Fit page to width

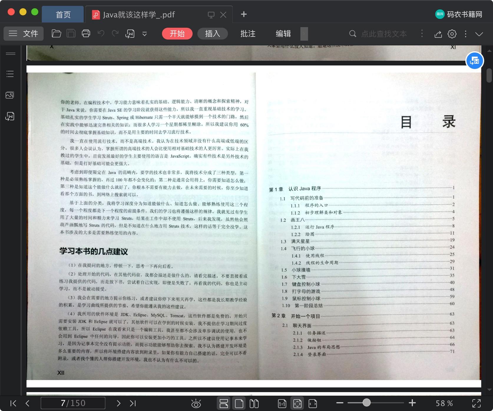point(313,403)
